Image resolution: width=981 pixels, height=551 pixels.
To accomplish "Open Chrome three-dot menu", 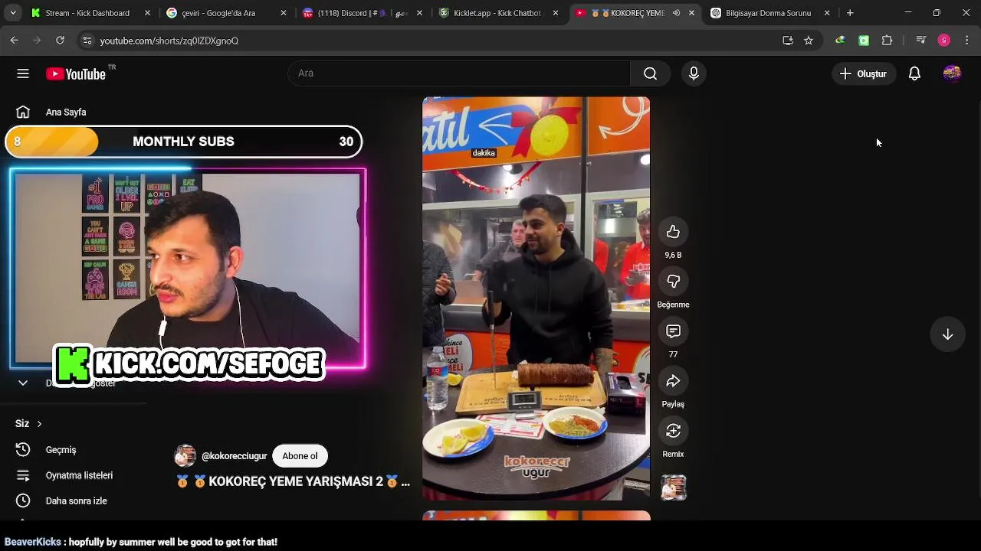I will pos(967,41).
